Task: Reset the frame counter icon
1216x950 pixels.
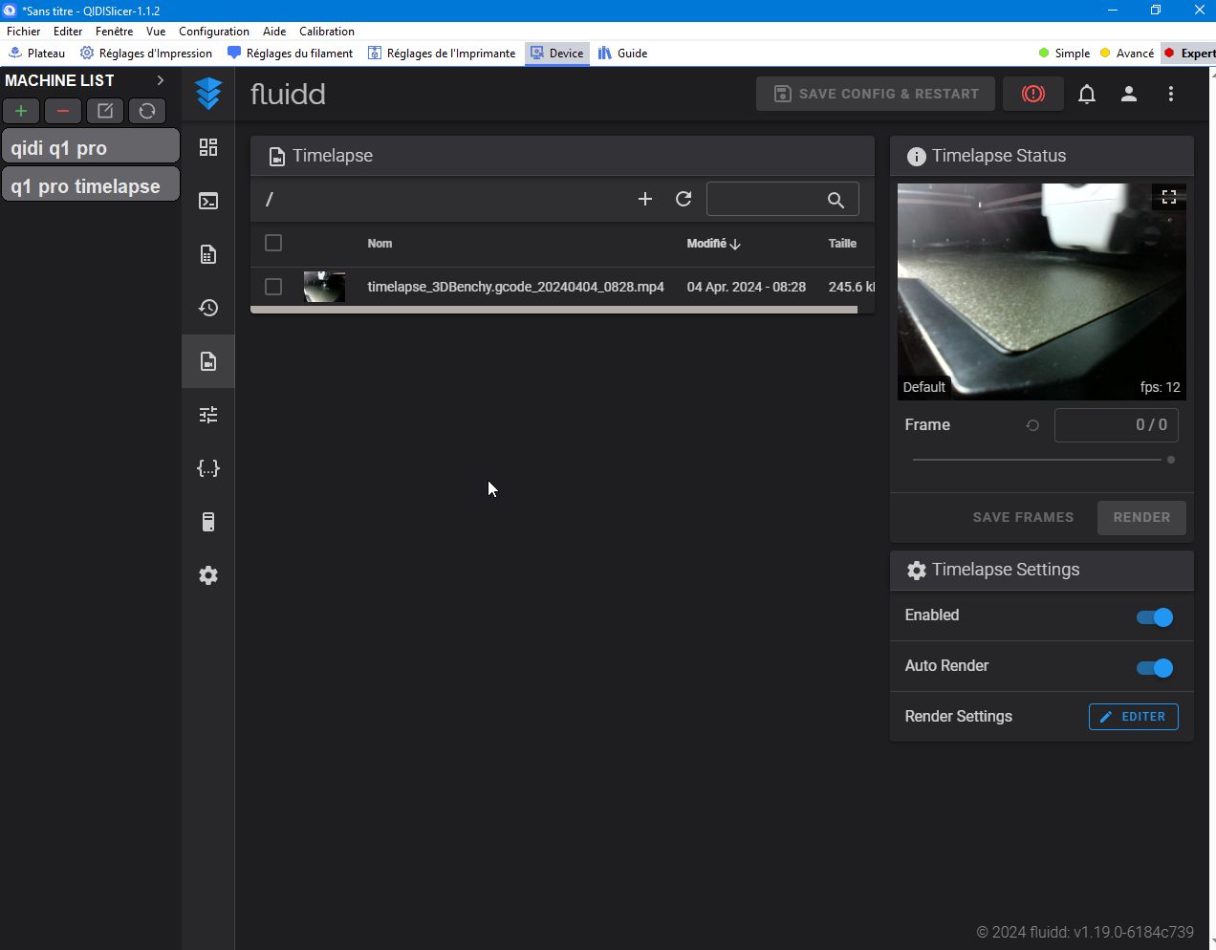Action: coord(1032,425)
